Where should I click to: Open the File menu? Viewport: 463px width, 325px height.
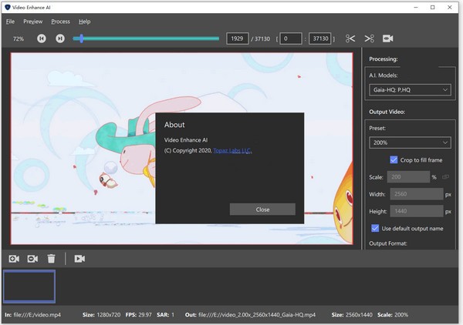pos(10,22)
